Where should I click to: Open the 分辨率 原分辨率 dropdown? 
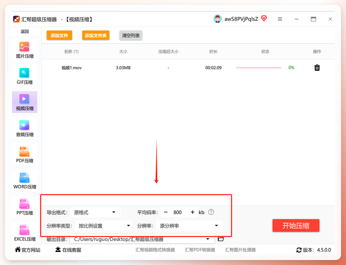pos(189,226)
